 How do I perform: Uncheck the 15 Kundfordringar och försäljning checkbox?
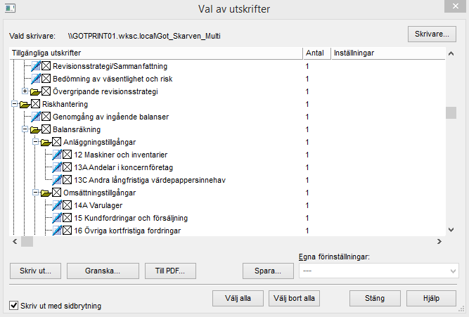coord(68,218)
